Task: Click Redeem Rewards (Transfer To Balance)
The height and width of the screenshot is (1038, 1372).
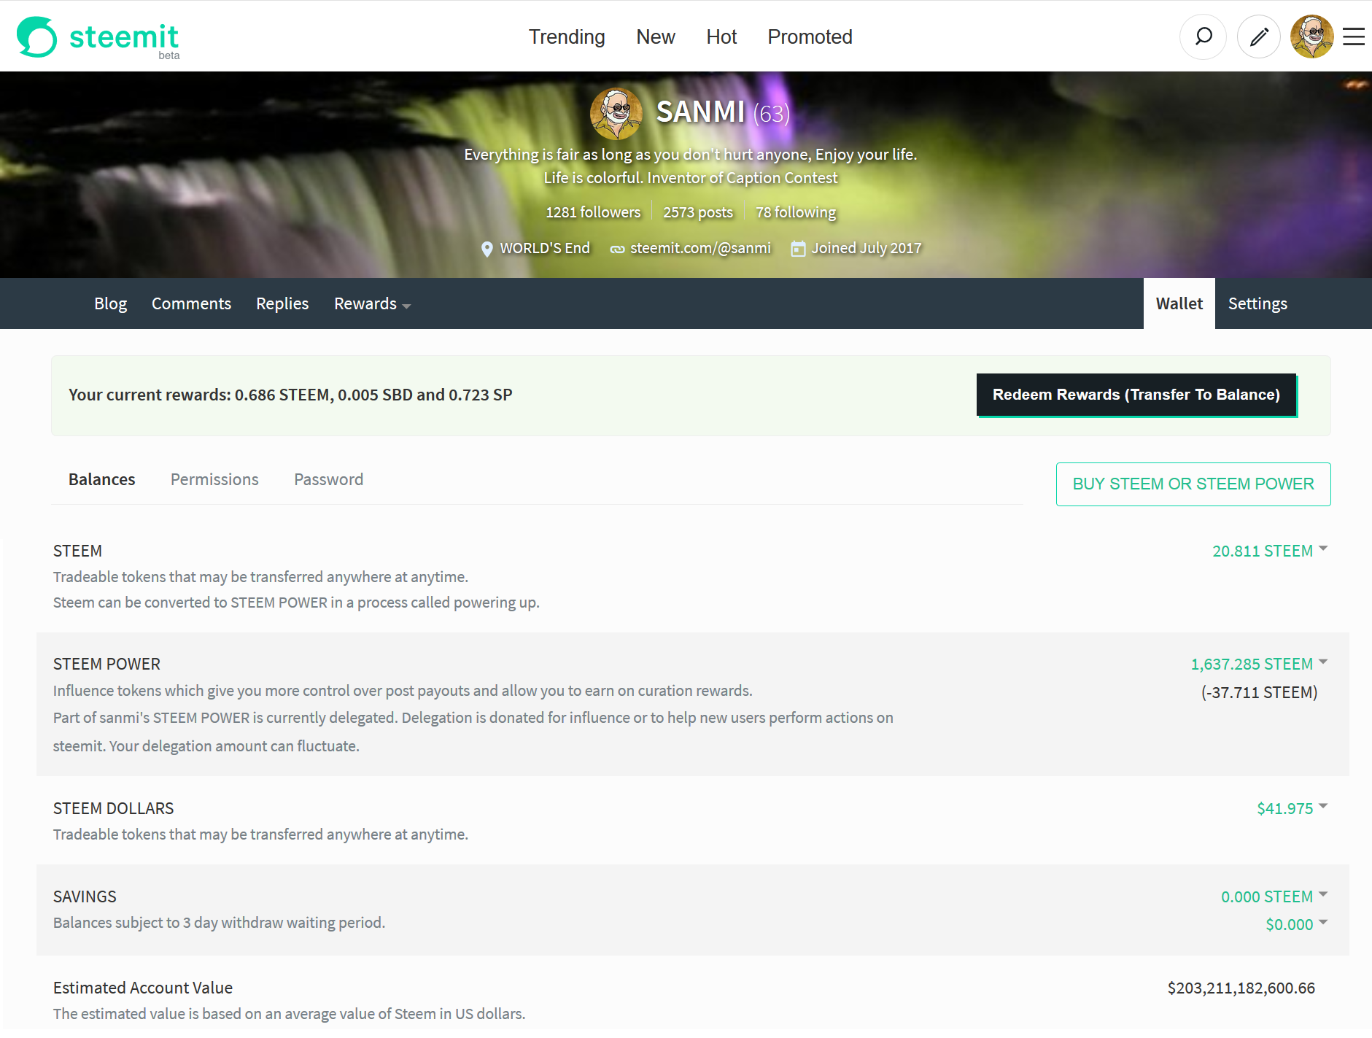Action: pos(1136,395)
